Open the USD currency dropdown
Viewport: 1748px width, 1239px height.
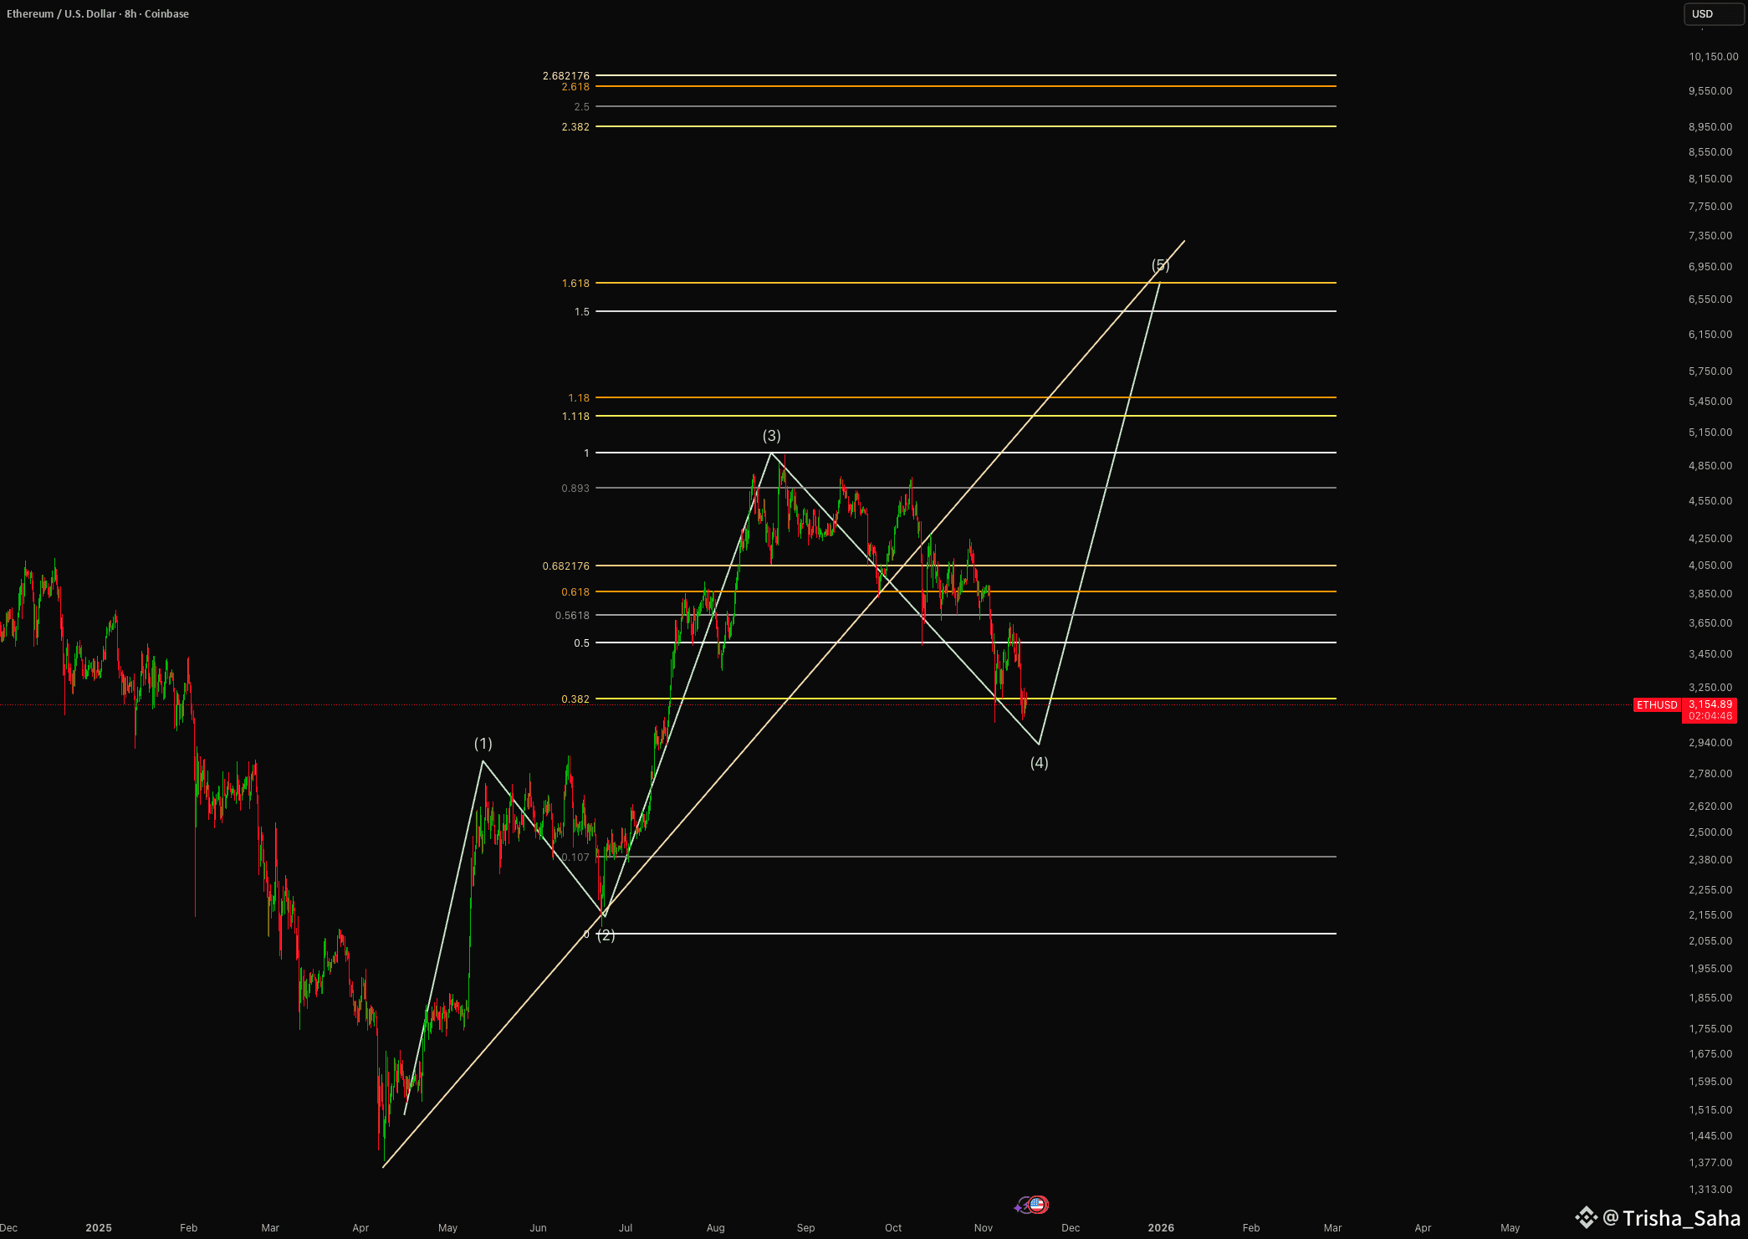click(1712, 13)
